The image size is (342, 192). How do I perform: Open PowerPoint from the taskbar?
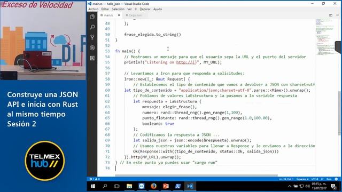tap(166, 186)
